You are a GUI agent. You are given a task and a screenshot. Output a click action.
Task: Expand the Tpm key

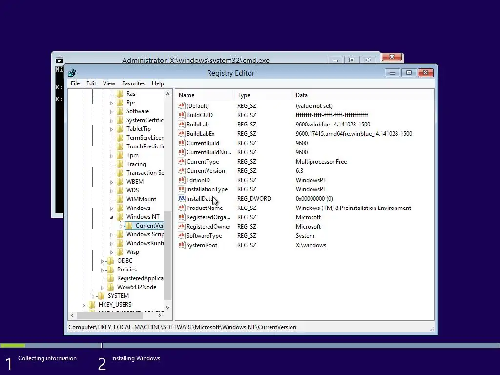[x=111, y=156]
